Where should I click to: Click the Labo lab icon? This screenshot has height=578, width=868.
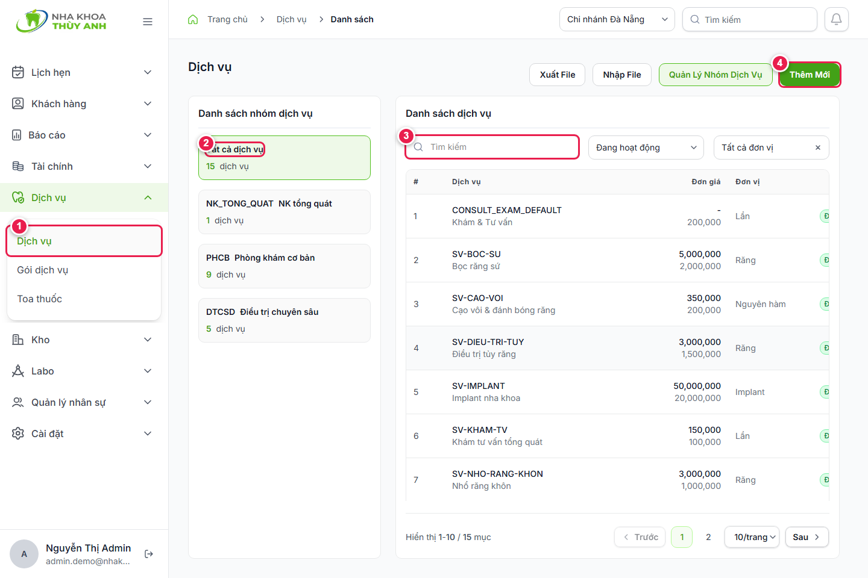click(x=18, y=371)
